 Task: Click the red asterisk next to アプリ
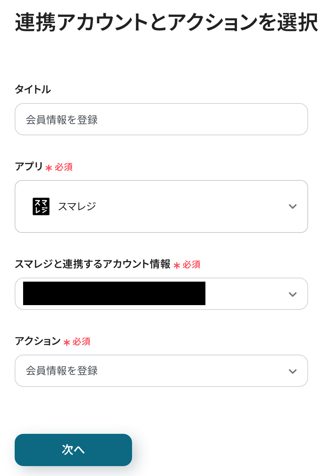pos(49,168)
